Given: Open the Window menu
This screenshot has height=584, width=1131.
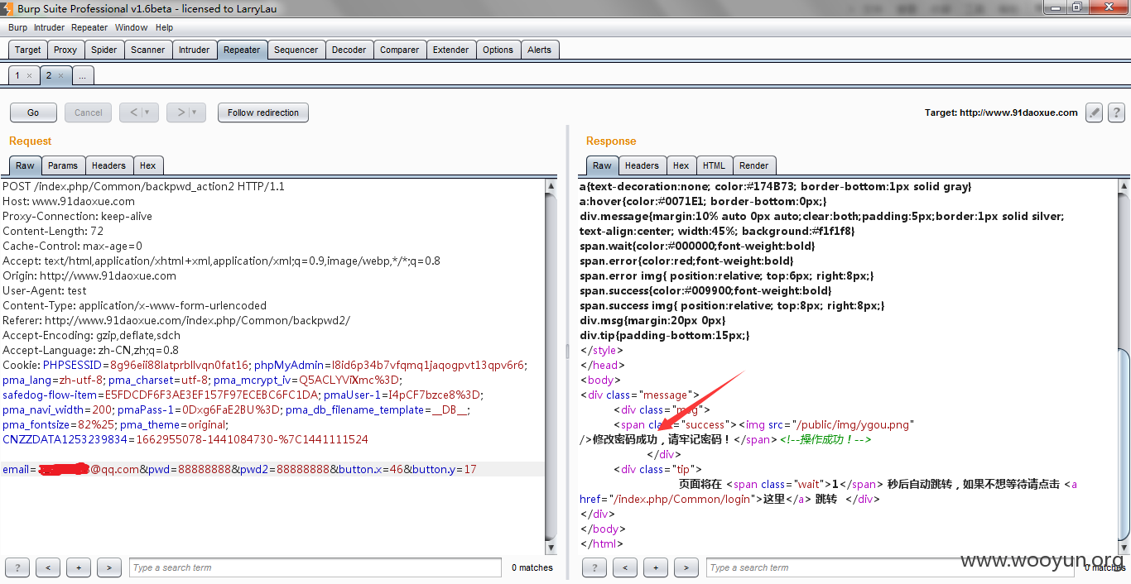Looking at the screenshot, I should (132, 27).
